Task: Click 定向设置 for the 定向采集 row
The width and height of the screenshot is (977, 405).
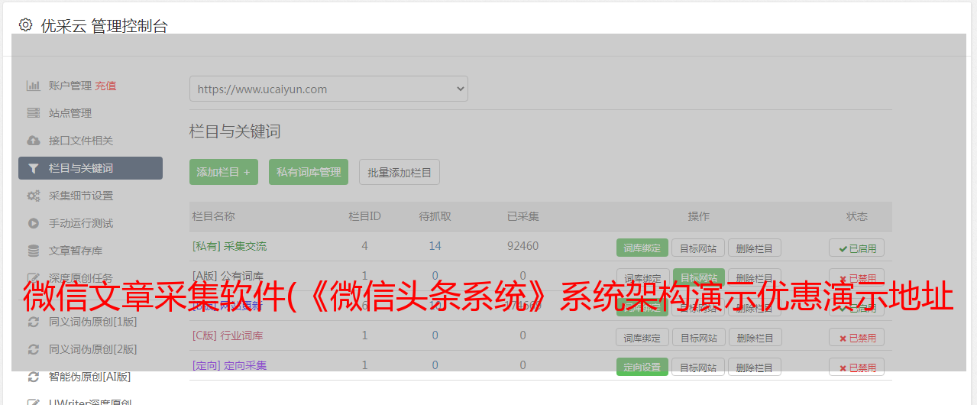Action: pyautogui.click(x=642, y=367)
